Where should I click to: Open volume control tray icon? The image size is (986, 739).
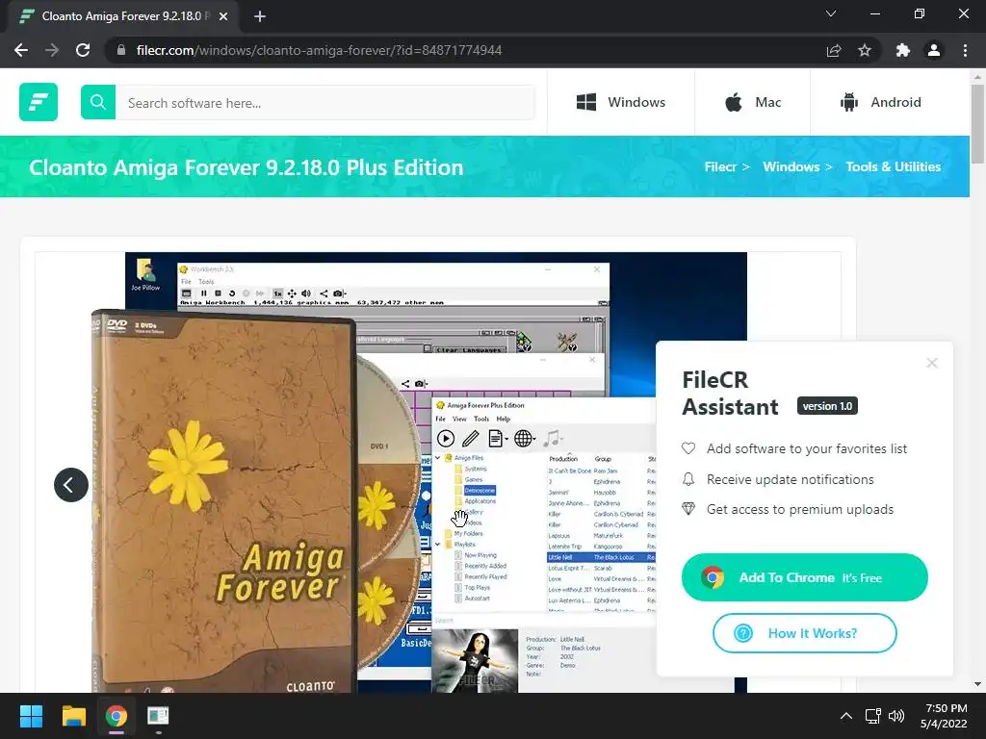click(896, 716)
